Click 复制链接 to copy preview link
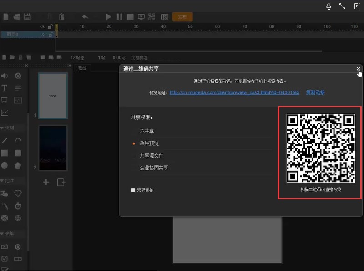The height and width of the screenshot is (271, 364). click(315, 92)
